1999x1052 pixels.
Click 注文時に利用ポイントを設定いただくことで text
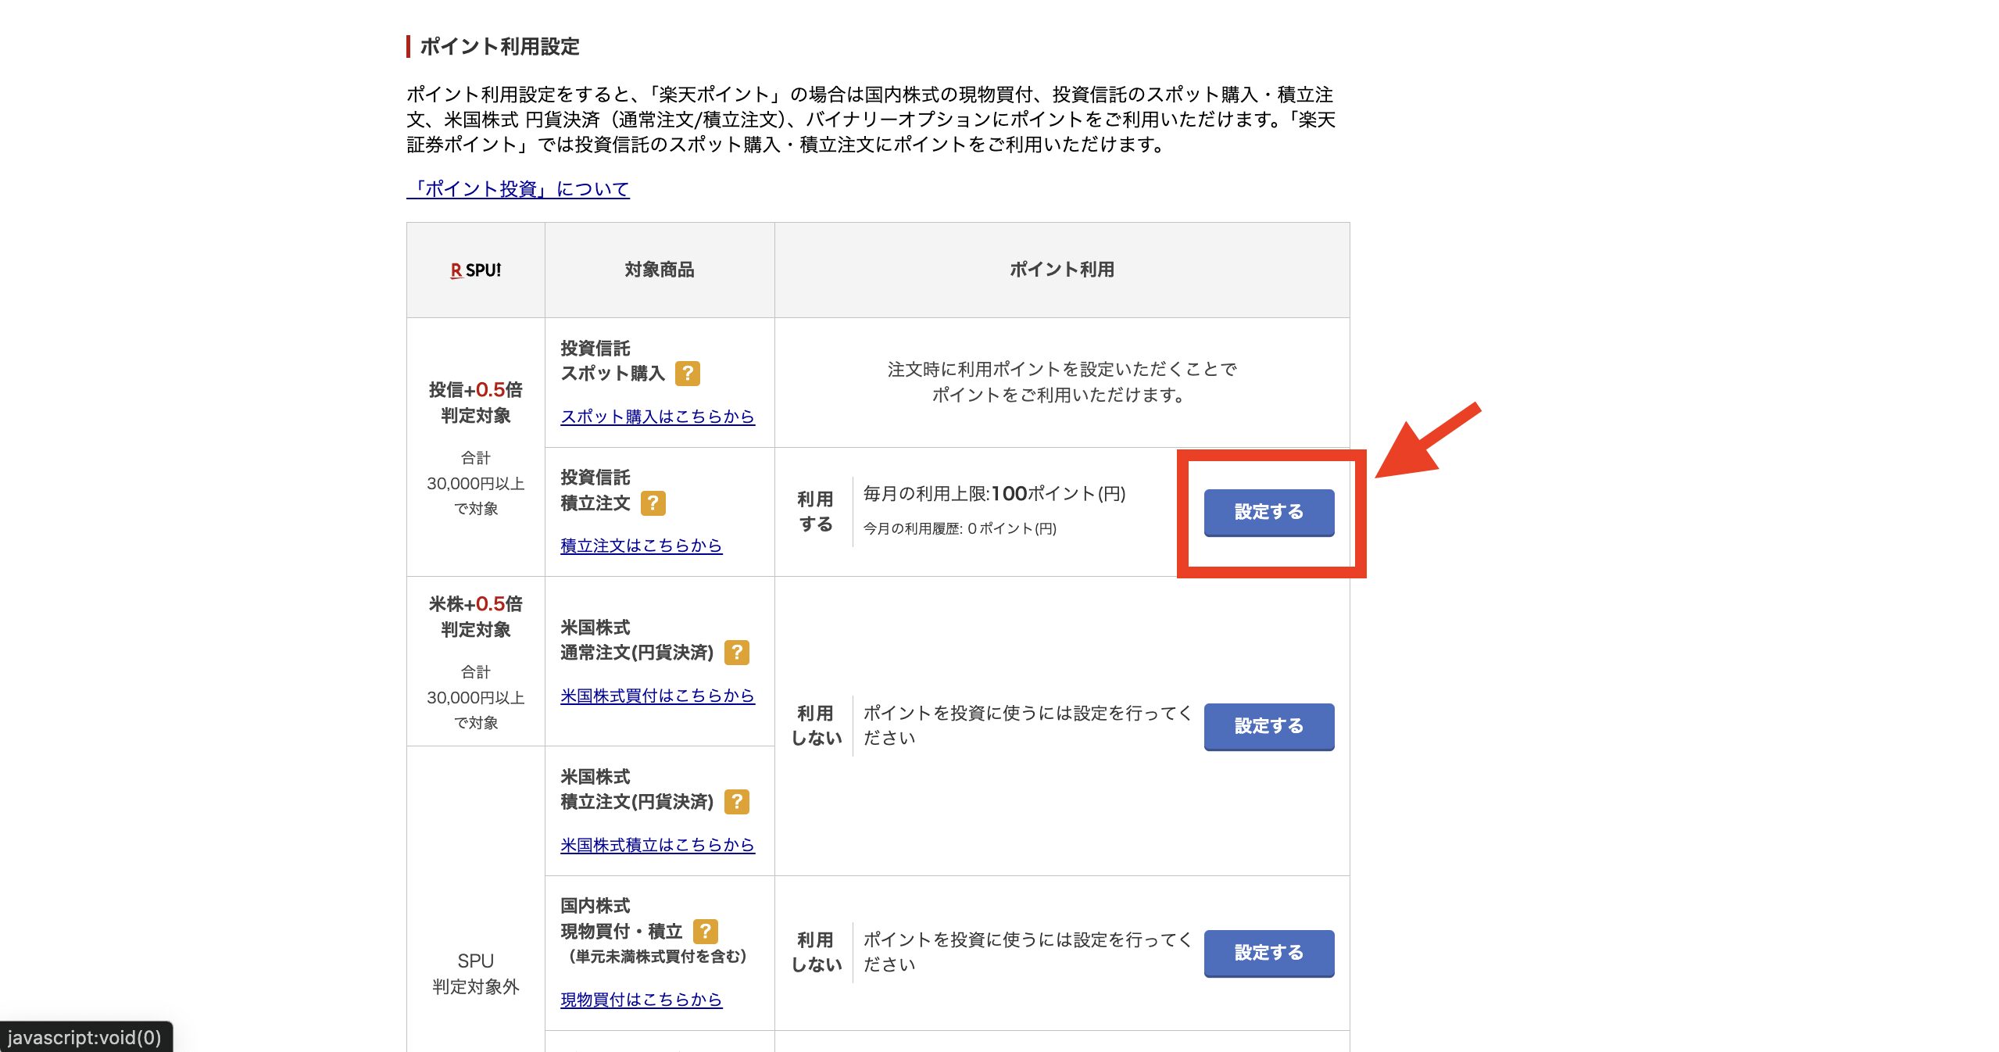coord(1061,370)
